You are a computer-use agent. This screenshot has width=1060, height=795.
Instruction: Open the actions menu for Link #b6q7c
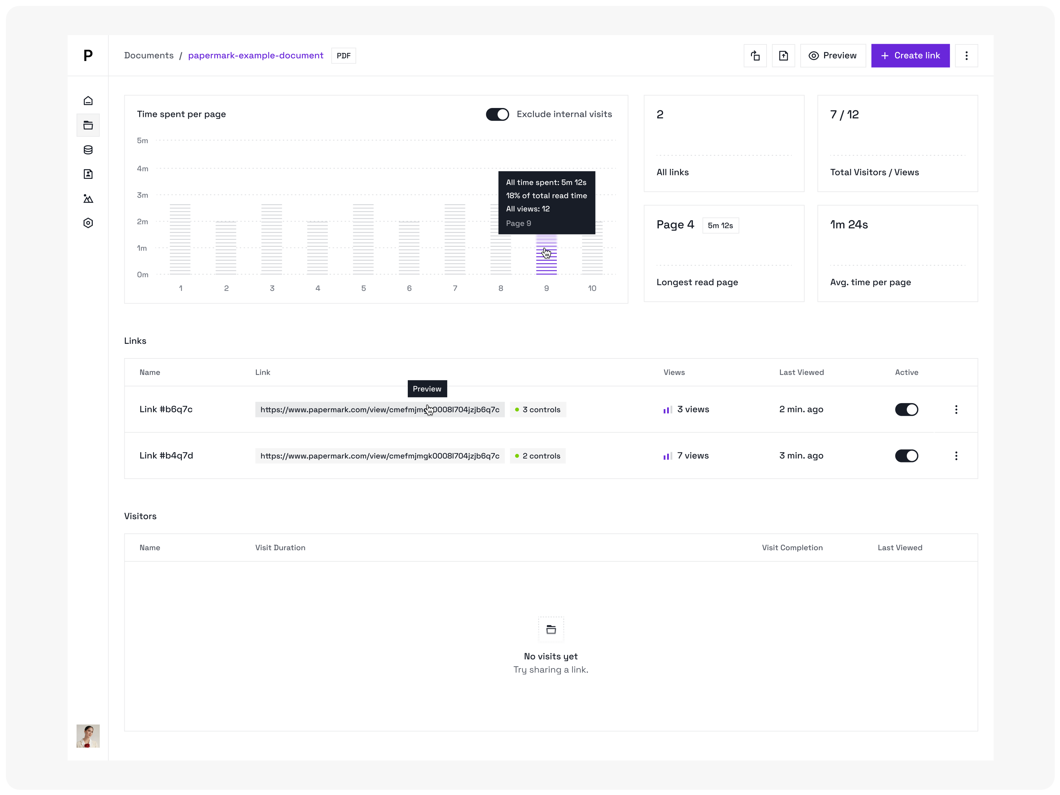957,409
